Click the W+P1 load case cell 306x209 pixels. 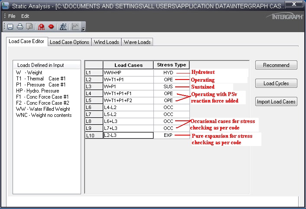(128, 86)
